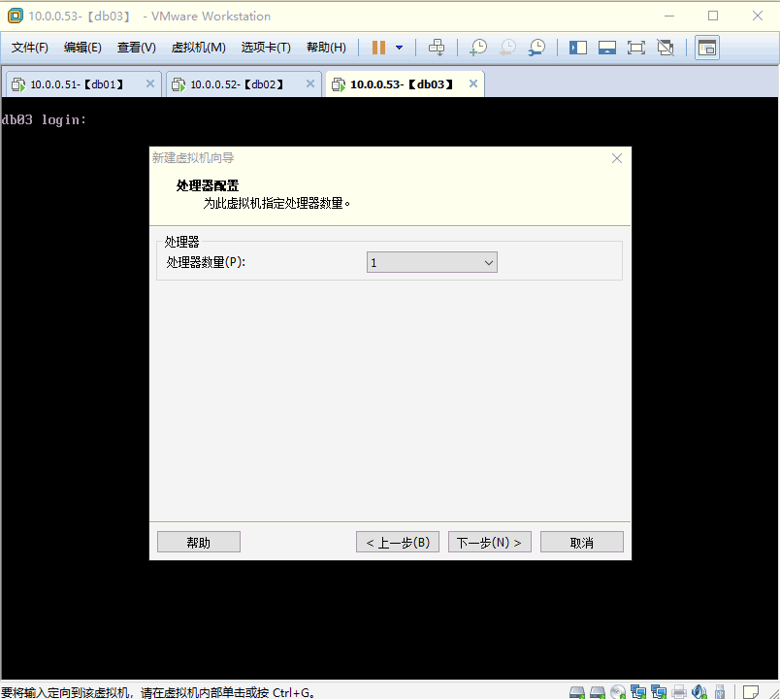Viewport: 780px width, 699px height.
Task: Open the 虚拟机 menu
Action: [x=198, y=47]
